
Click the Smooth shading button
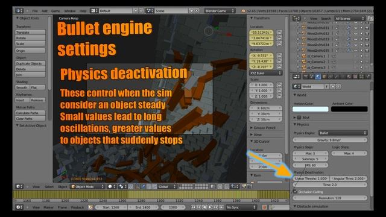pyautogui.click(x=22, y=87)
